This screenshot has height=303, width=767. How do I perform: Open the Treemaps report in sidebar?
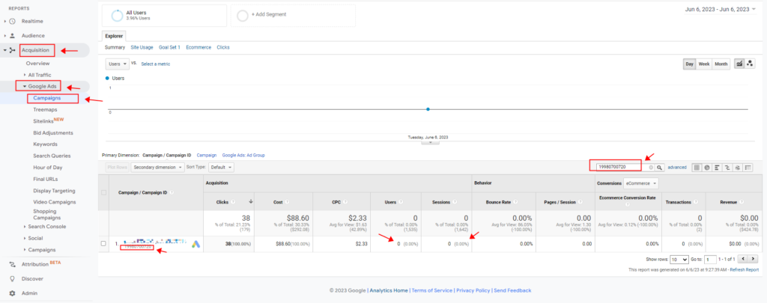[x=46, y=109]
